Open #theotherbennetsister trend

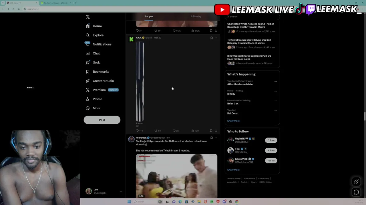(240, 84)
